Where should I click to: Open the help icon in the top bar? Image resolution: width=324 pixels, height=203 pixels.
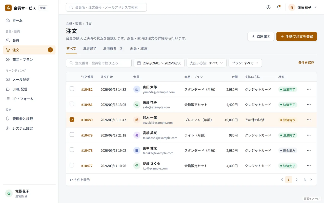coord(269,7)
